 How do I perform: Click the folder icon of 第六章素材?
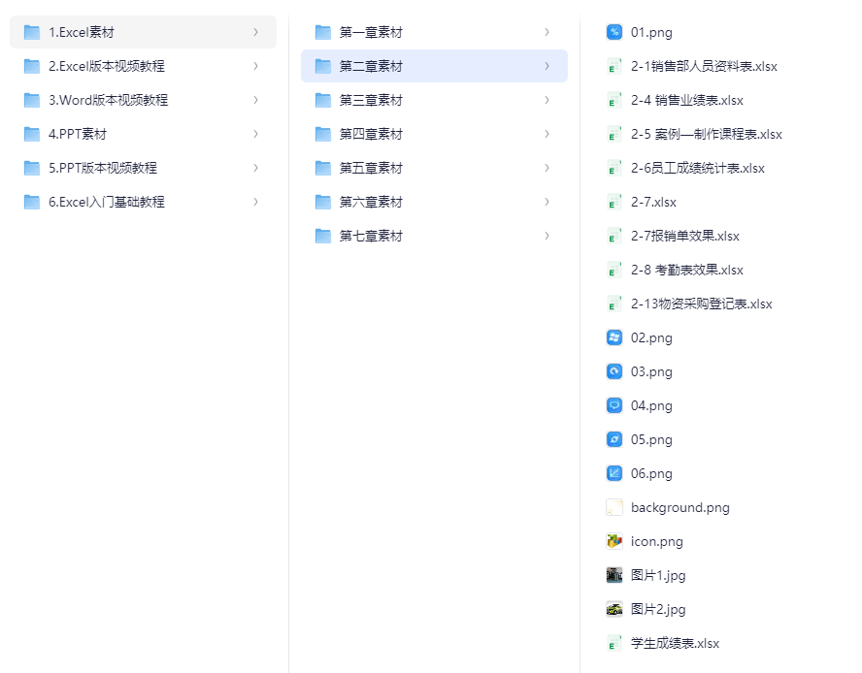(322, 202)
